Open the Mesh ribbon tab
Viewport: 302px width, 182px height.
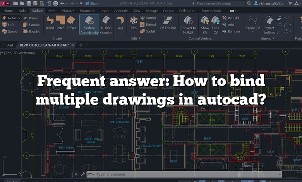(52, 11)
